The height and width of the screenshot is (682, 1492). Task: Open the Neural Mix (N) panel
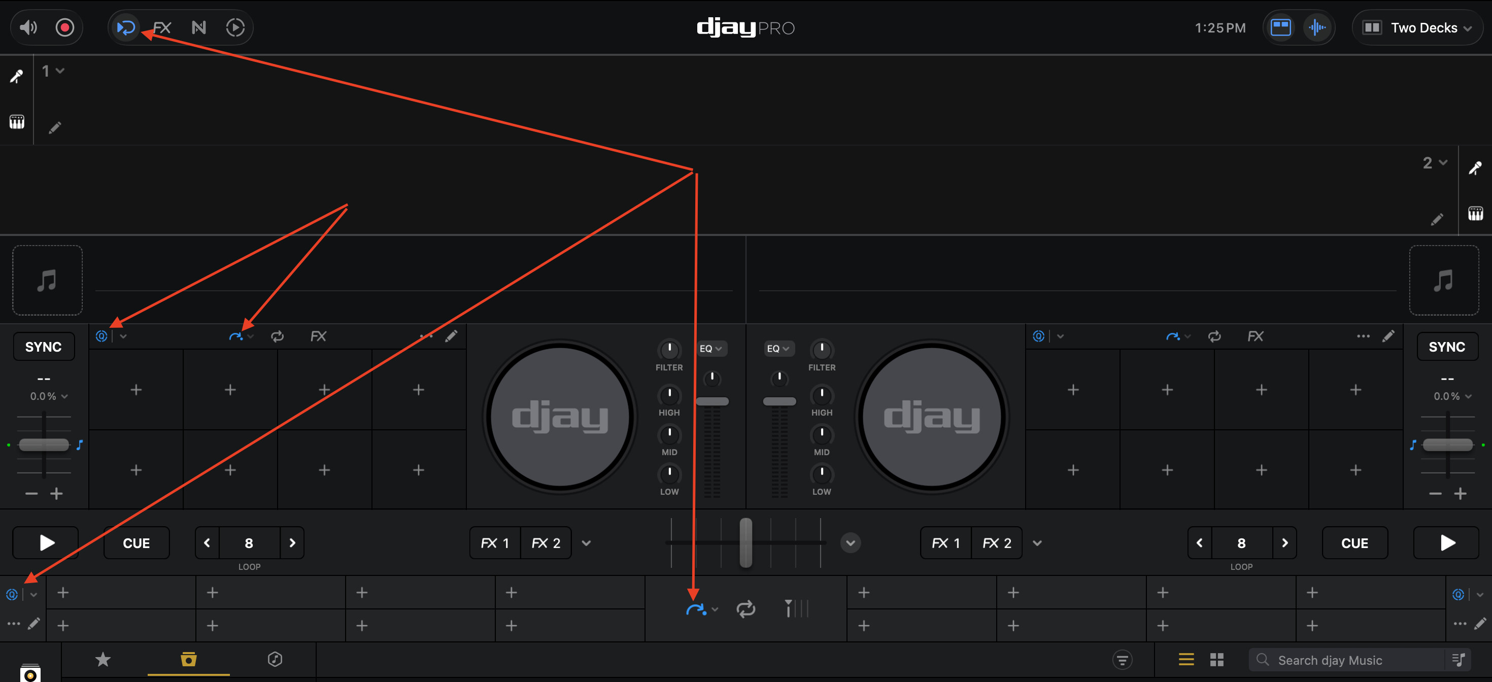click(x=198, y=27)
